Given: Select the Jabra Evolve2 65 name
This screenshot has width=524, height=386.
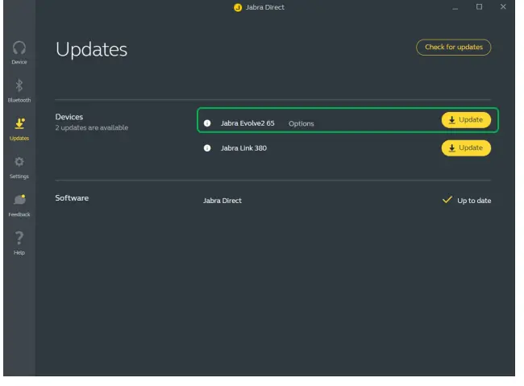Looking at the screenshot, I should pos(247,123).
